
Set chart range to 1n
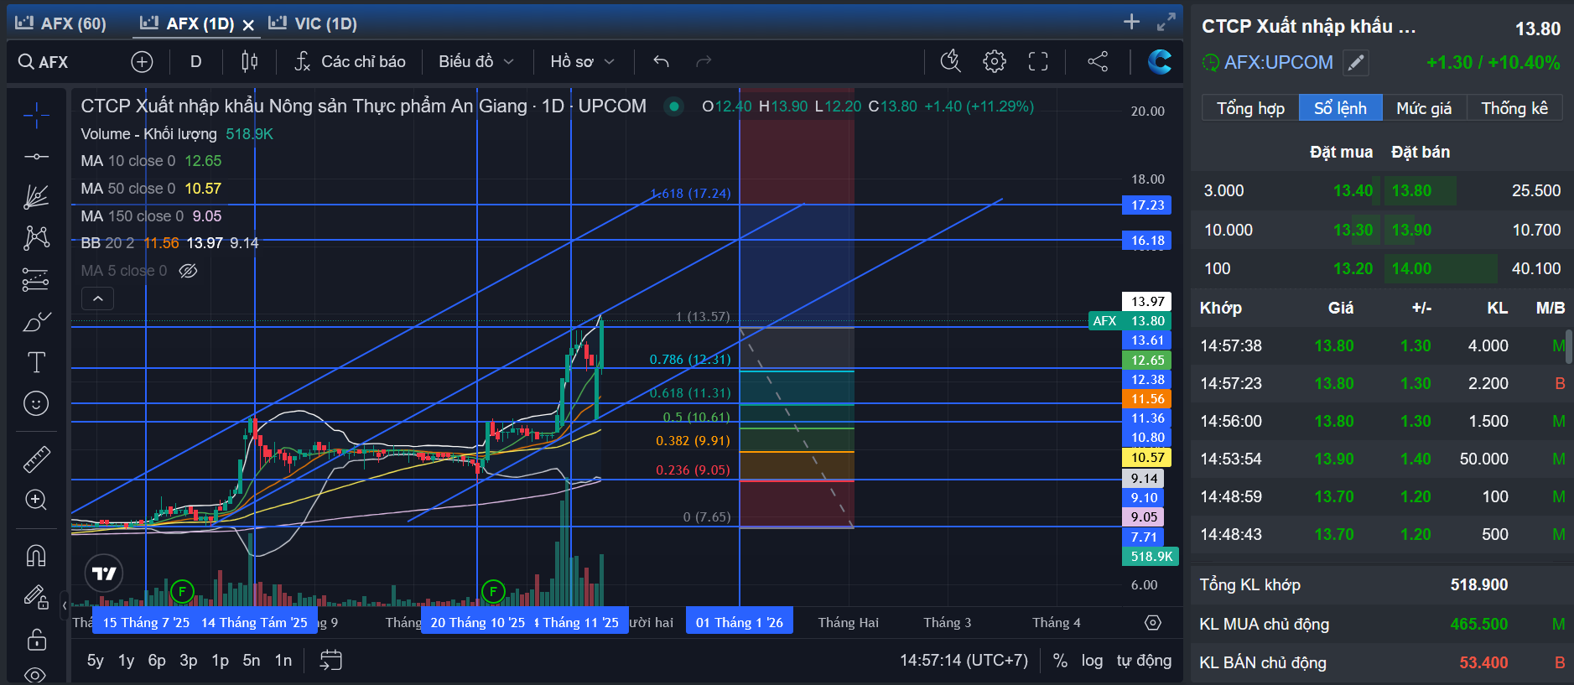(x=283, y=661)
